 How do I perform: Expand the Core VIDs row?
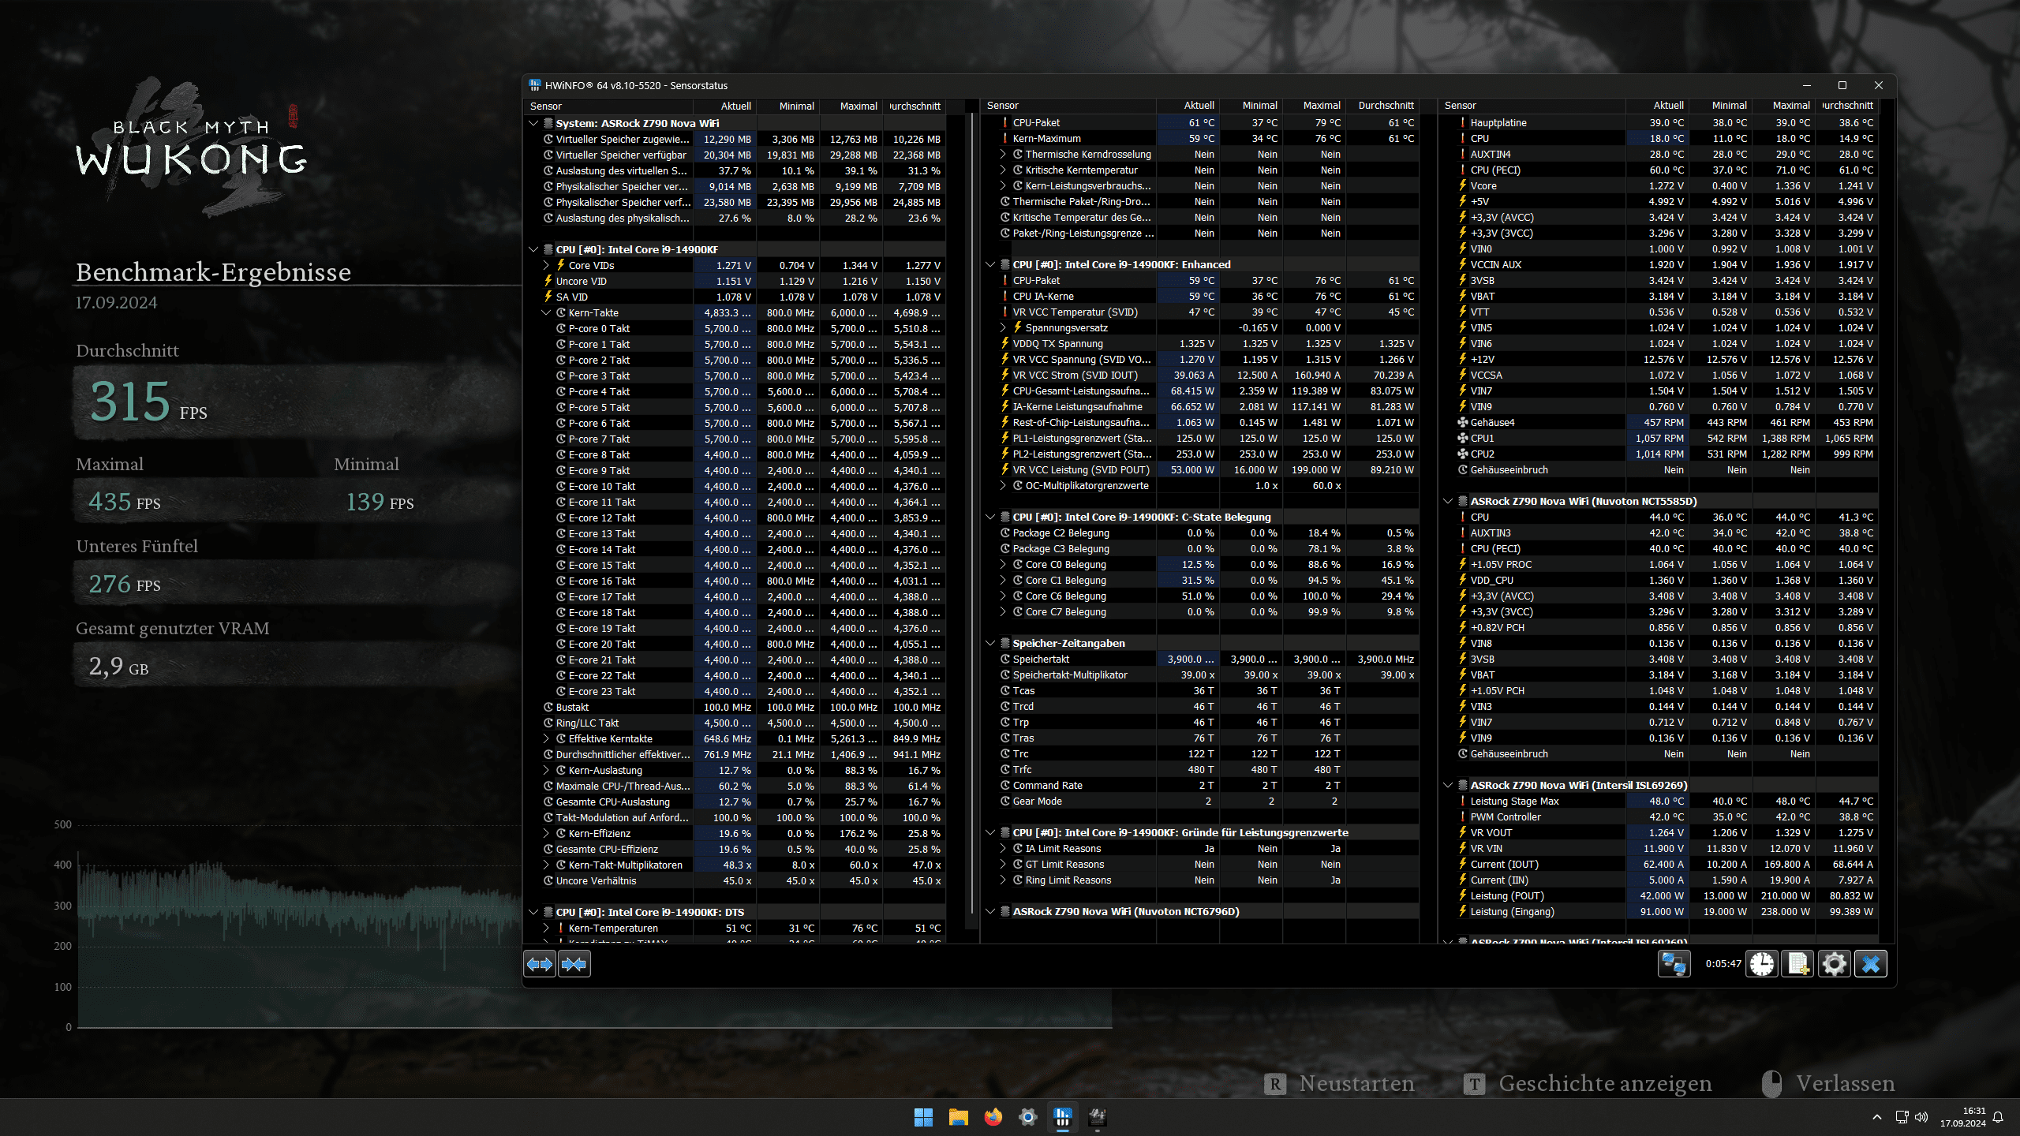tap(546, 265)
